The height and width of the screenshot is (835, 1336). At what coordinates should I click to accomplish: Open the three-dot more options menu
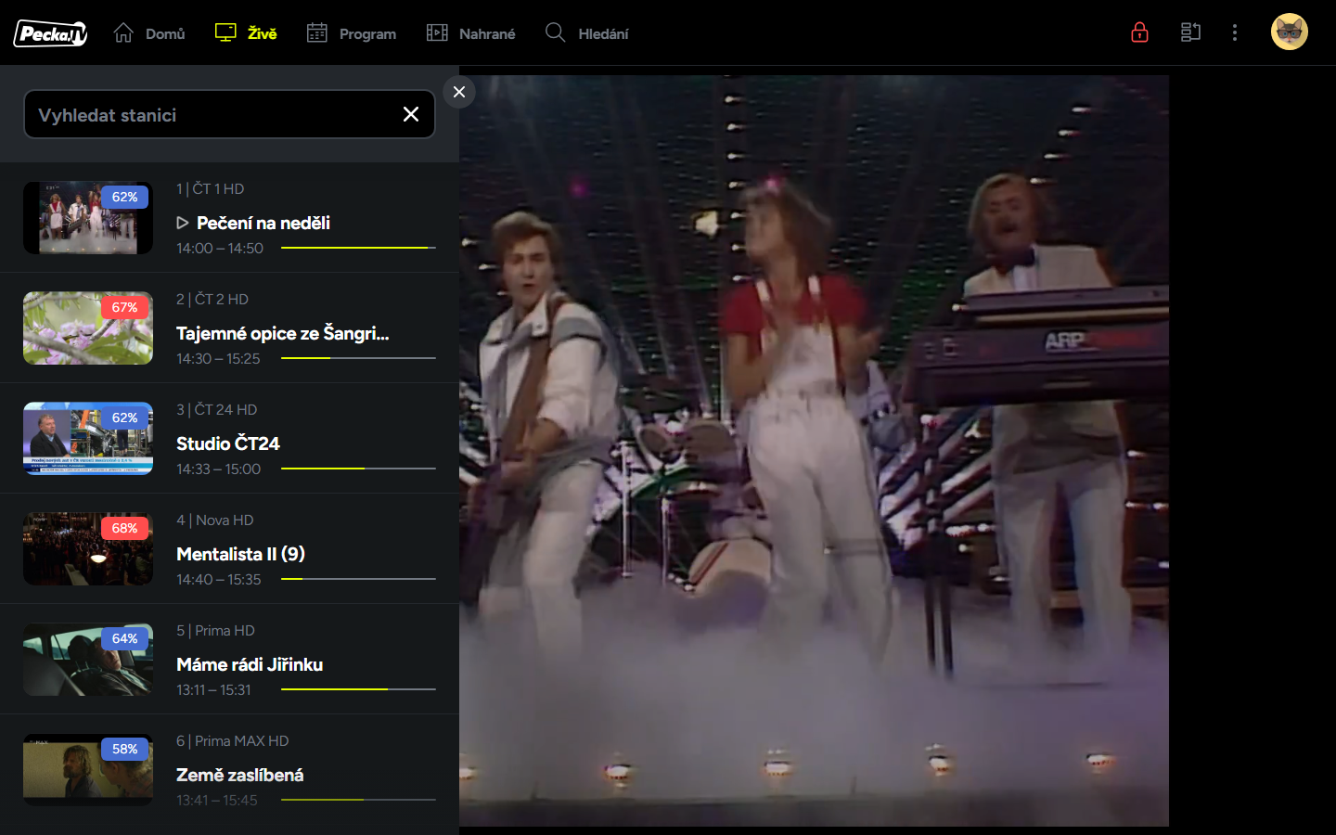coord(1235,32)
